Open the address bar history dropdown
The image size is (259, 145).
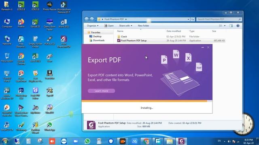188,19
